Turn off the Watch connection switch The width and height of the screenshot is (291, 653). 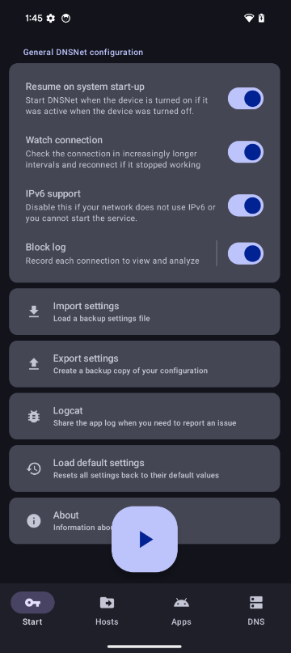(246, 152)
